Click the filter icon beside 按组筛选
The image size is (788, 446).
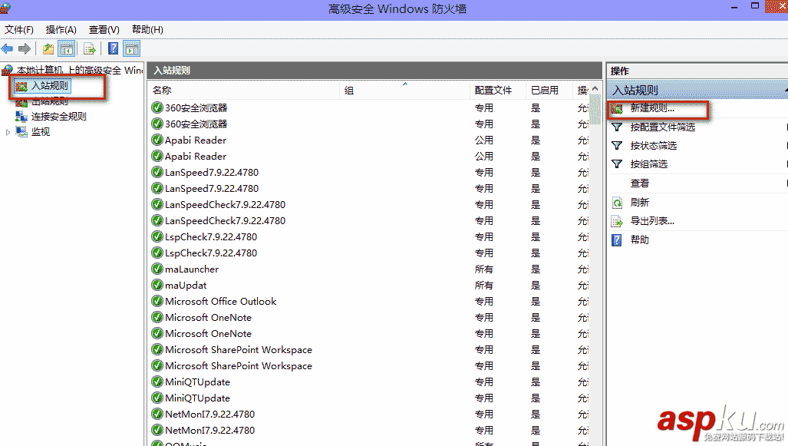pyautogui.click(x=617, y=164)
